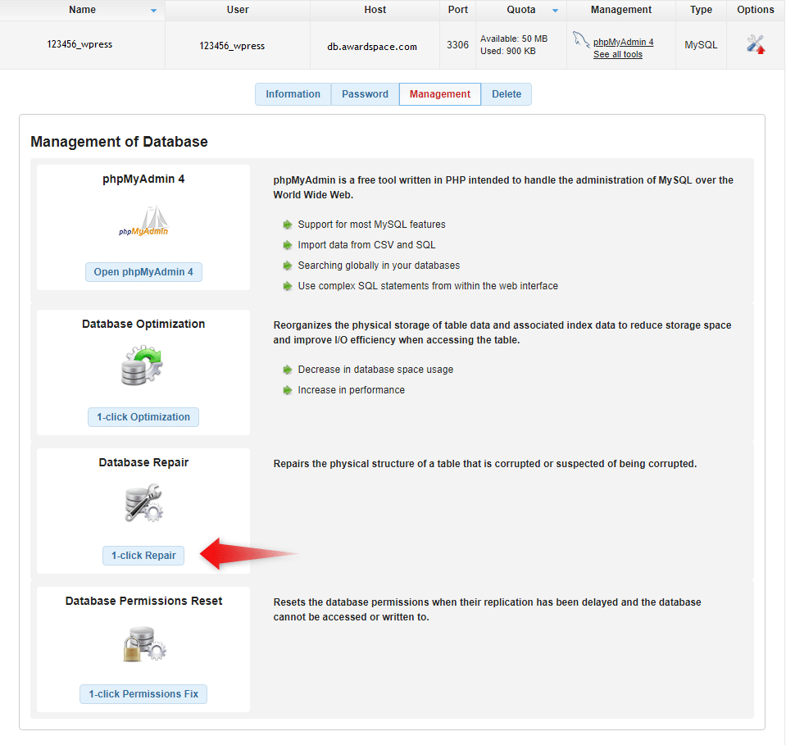The height and width of the screenshot is (745, 786).
Task: Start the 1-click Repair button
Action: click(143, 556)
